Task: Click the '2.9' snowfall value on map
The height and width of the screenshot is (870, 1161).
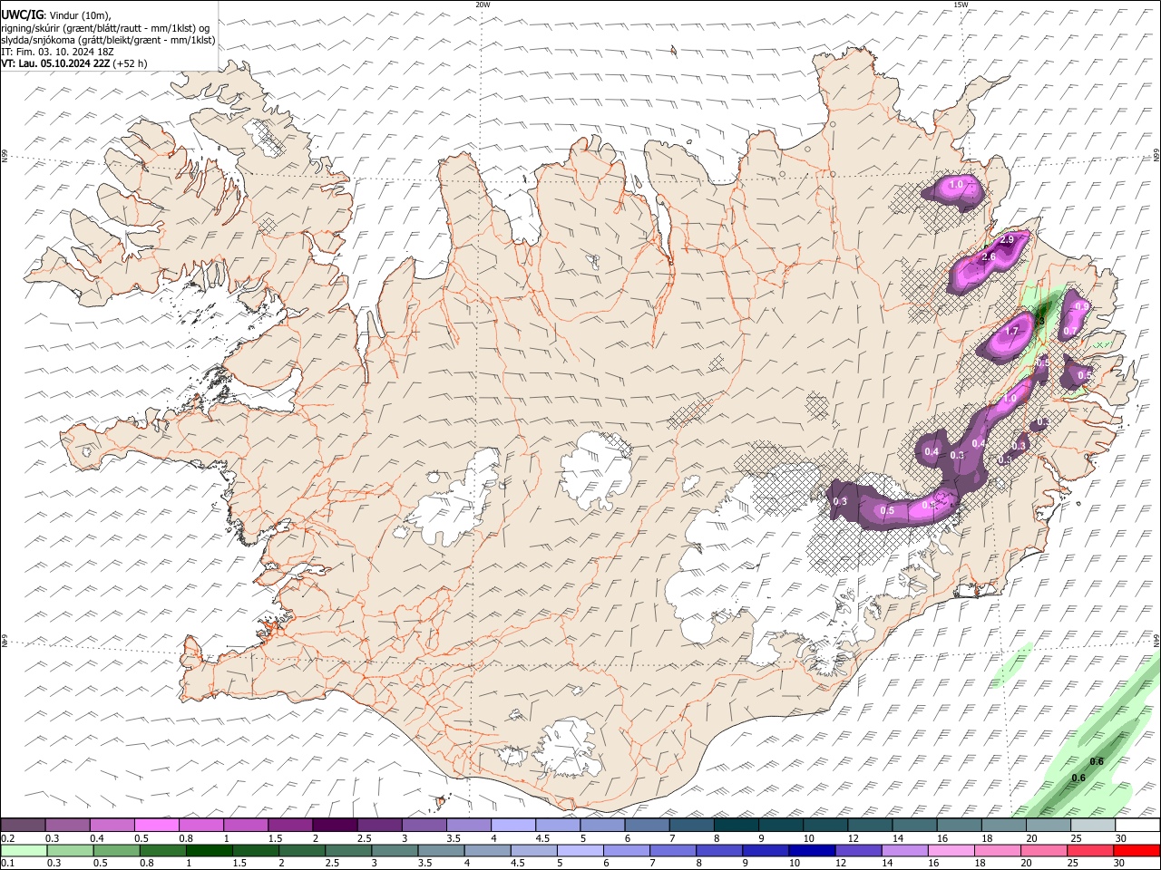Action: click(1007, 240)
